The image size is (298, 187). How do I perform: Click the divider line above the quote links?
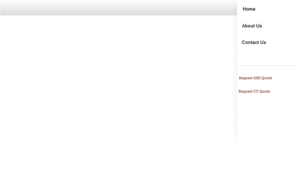click(268, 65)
